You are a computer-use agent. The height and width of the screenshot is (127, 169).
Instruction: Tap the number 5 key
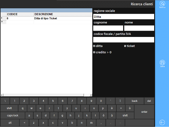53,101
